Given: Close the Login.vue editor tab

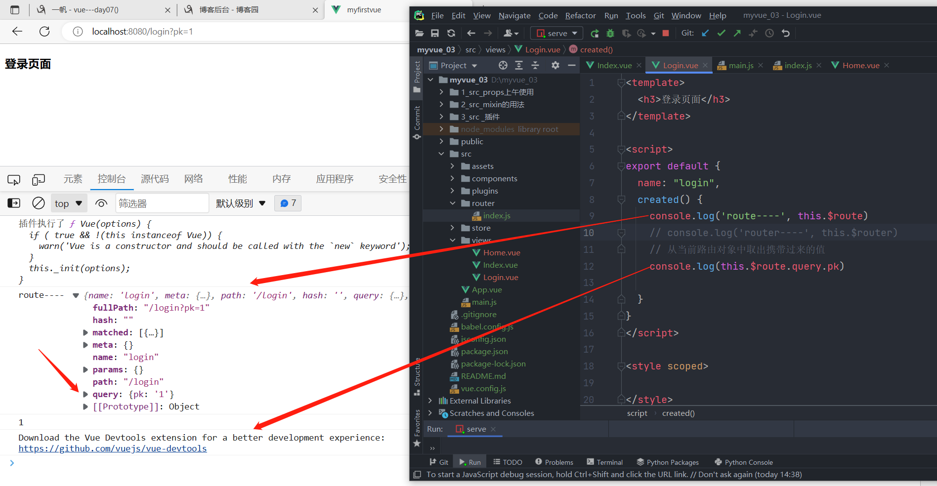Looking at the screenshot, I should point(705,65).
